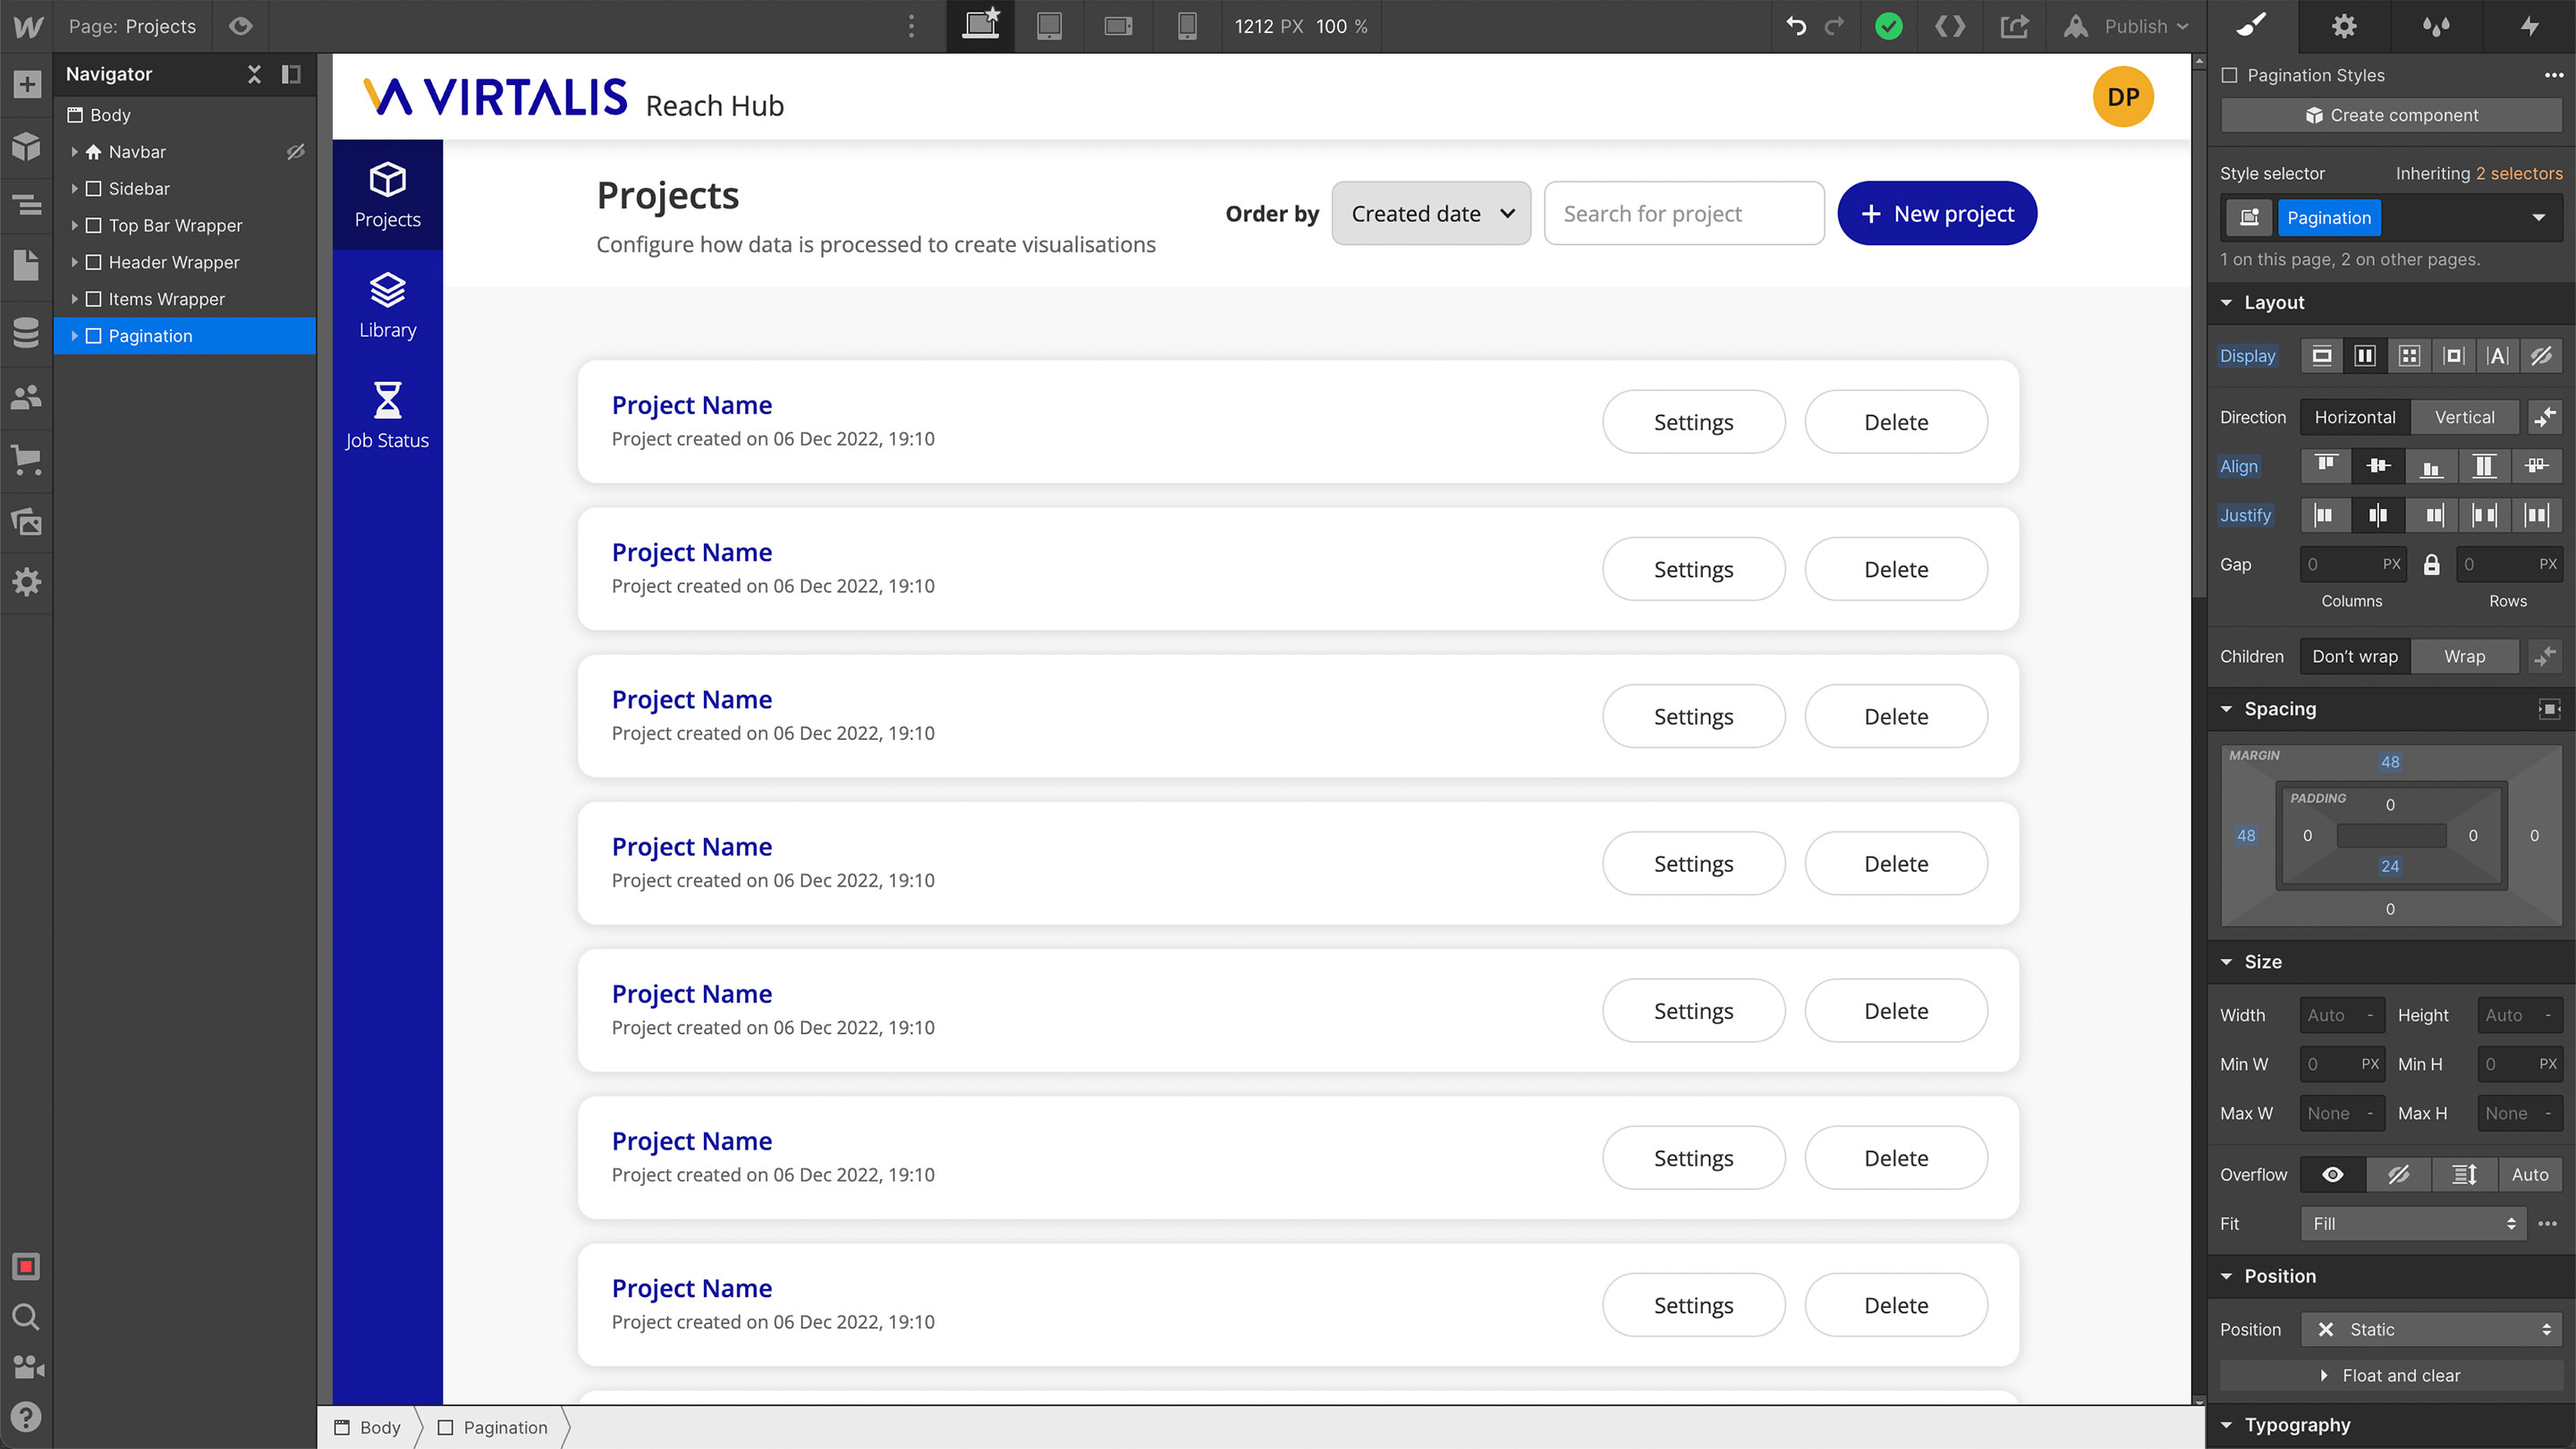The width and height of the screenshot is (2576, 1449).
Task: Toggle the gap lock icon
Action: (2431, 565)
